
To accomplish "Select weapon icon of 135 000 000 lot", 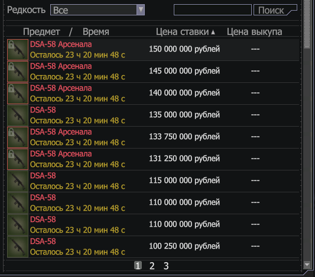I will tap(18, 115).
